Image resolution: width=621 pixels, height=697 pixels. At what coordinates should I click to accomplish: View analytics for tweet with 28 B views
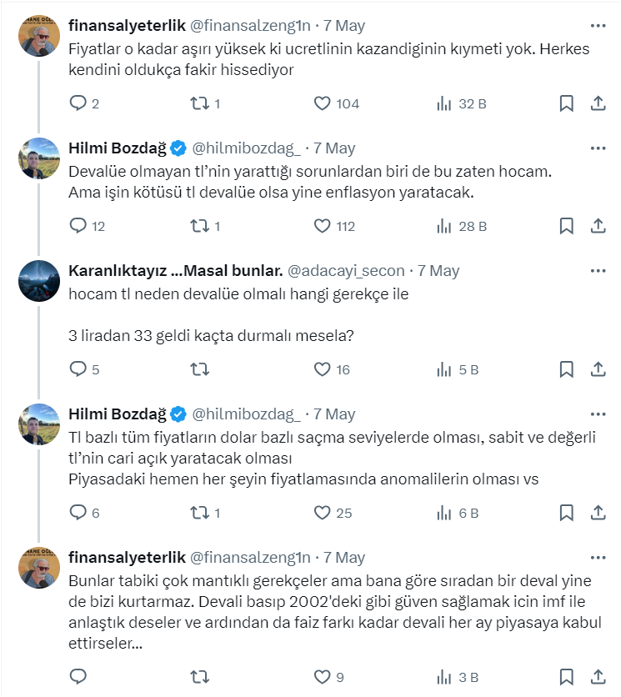click(x=443, y=226)
